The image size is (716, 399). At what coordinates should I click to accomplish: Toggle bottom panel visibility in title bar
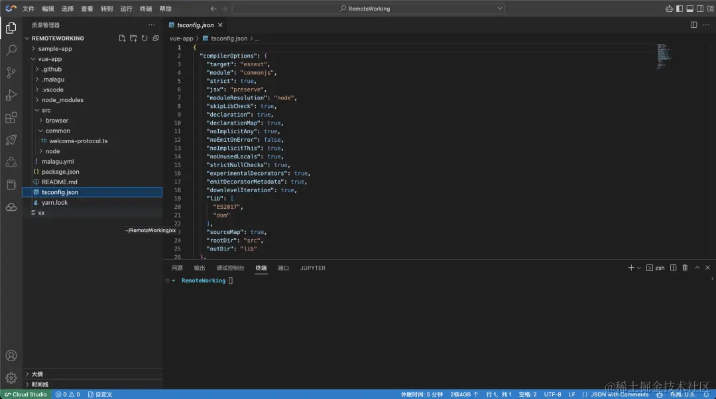[x=689, y=9]
